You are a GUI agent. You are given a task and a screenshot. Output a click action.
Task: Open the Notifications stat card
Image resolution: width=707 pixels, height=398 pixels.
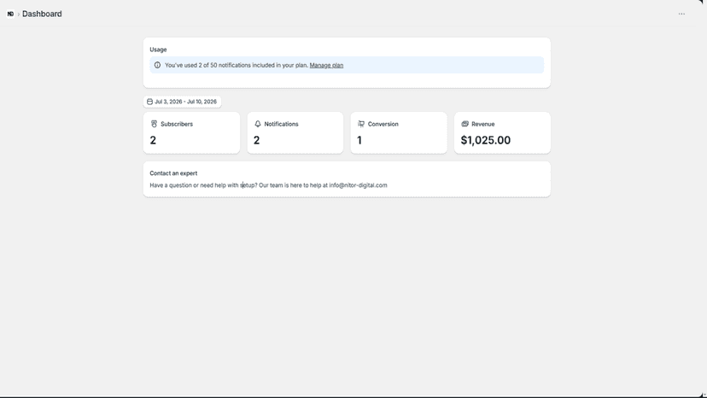(x=295, y=132)
